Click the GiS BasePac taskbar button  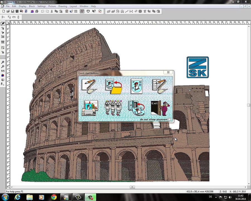coord(66,197)
